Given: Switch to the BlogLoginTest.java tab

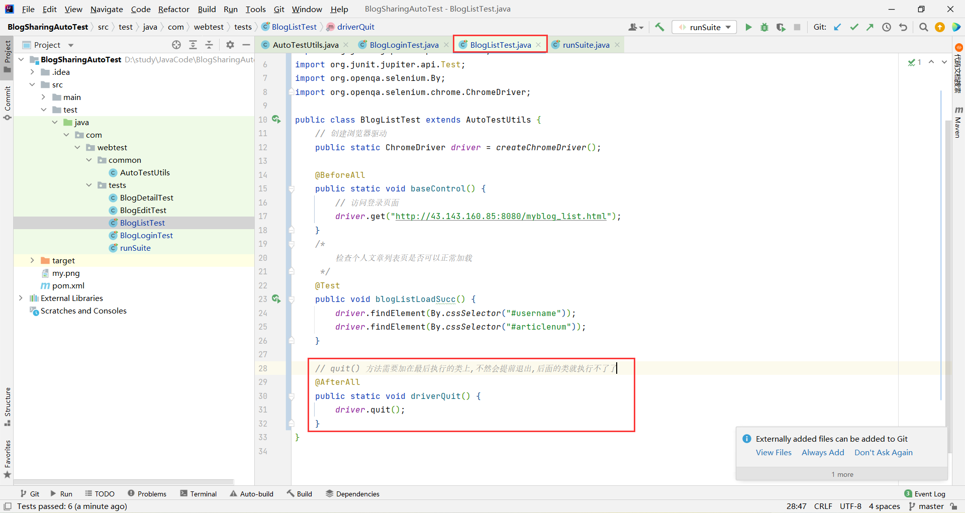Looking at the screenshot, I should (404, 45).
